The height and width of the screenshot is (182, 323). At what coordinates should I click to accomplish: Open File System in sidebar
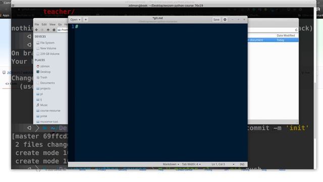pos(47,42)
